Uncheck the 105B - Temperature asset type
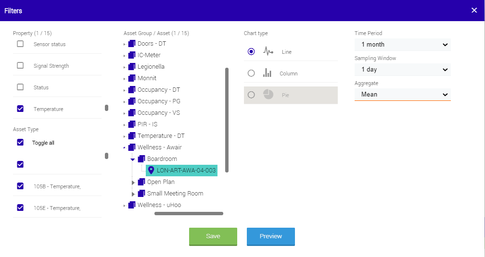This screenshot has width=485, height=257. pyautogui.click(x=20, y=186)
